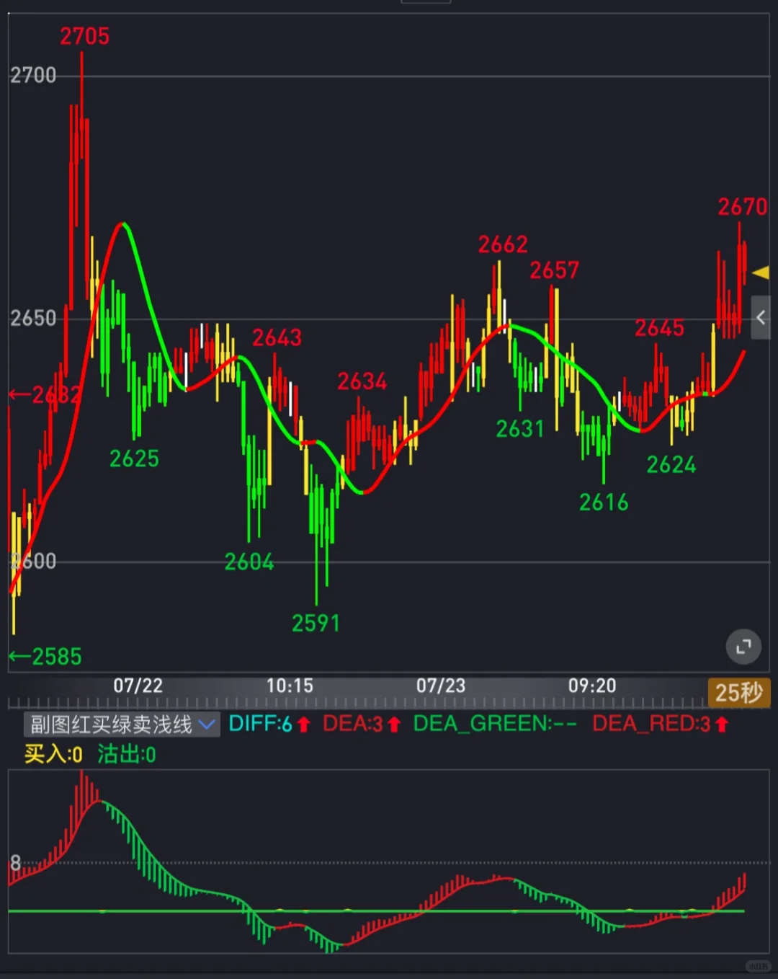The width and height of the screenshot is (778, 979).
Task: Click the red up arrow next to DIFF:6
Action: click(x=305, y=724)
